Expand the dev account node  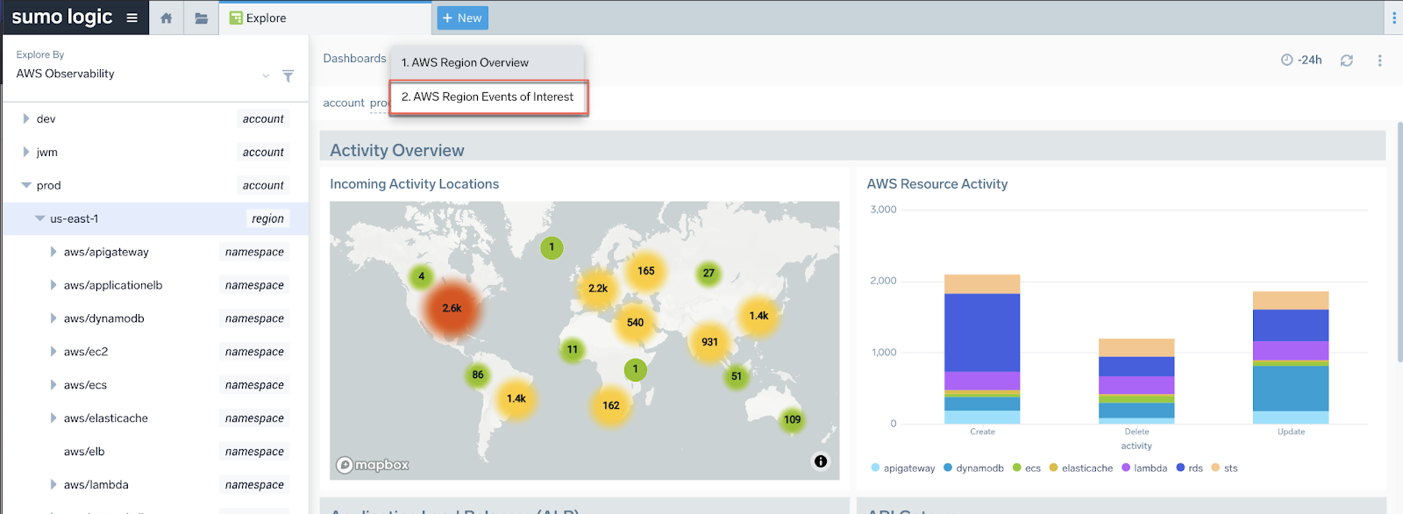tap(26, 118)
